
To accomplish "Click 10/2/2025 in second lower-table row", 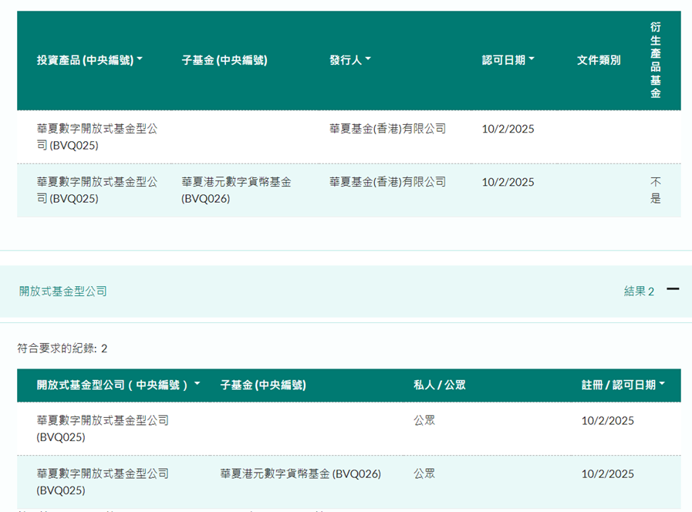I will (x=608, y=473).
